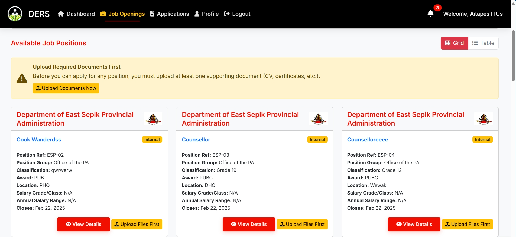The image size is (516, 237).
Task: Click Internal badge on Cook Wanderdss card
Action: click(152, 140)
